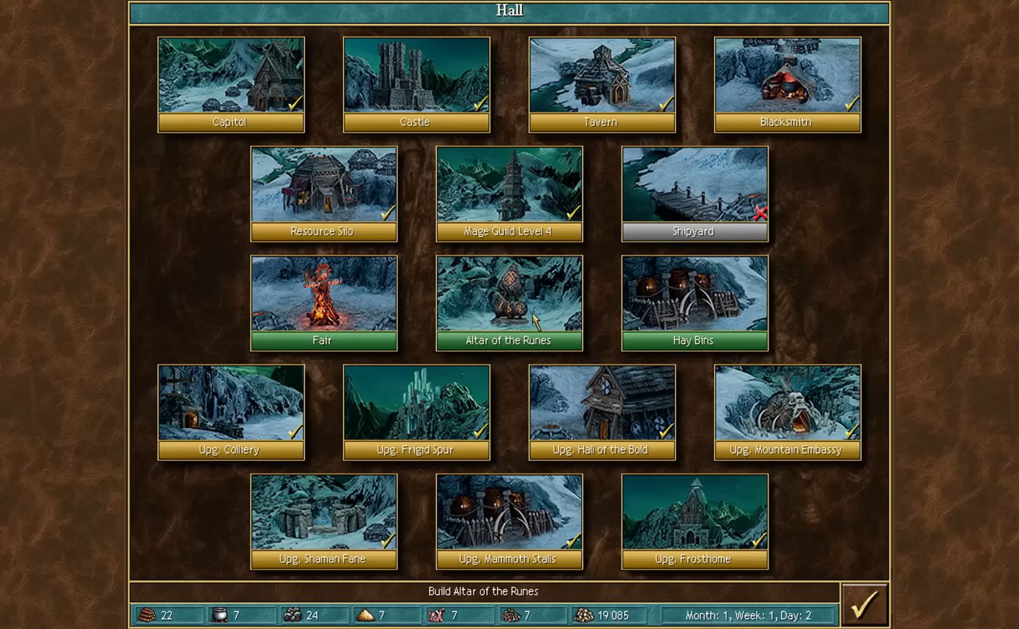This screenshot has height=629, width=1019.
Task: Click the date Month: 1, Week: 1, Day: 2
Action: point(748,616)
